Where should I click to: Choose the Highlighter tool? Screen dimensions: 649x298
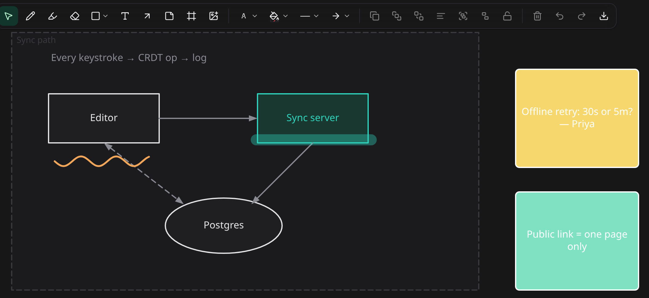point(53,16)
